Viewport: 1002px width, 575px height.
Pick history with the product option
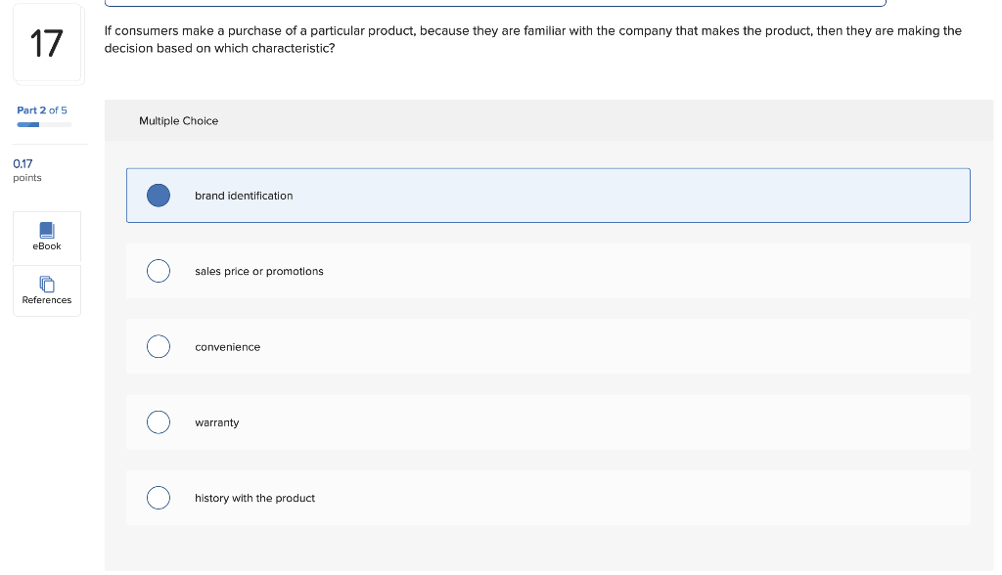click(x=158, y=498)
